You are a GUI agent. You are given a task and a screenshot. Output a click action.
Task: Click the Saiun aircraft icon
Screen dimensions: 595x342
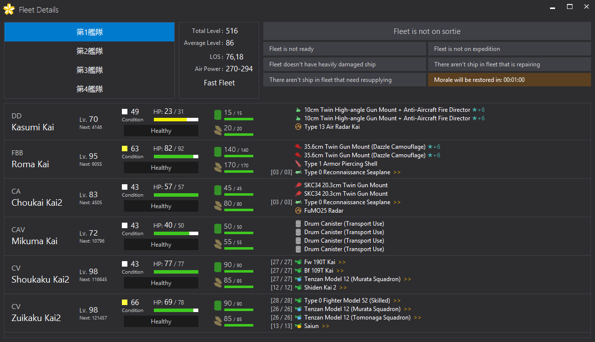tap(298, 326)
